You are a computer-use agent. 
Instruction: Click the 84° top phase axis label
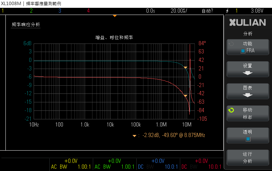pyautogui.click(x=202, y=43)
